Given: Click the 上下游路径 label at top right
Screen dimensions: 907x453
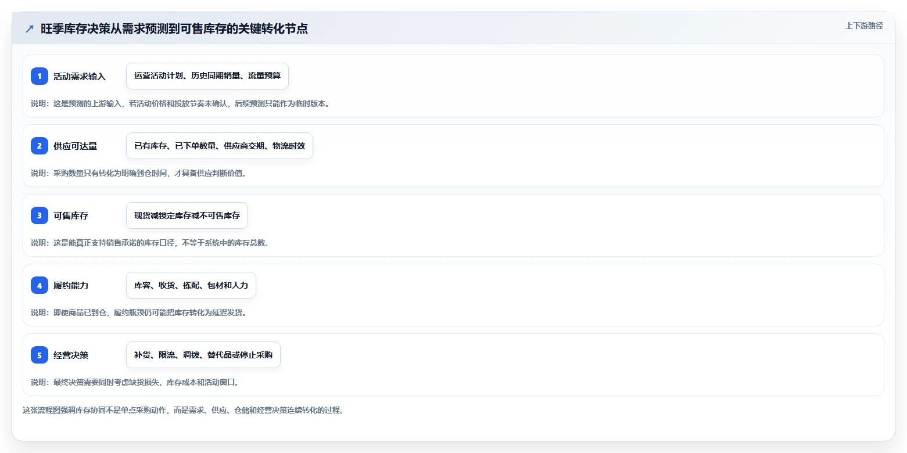Looking at the screenshot, I should [x=864, y=26].
